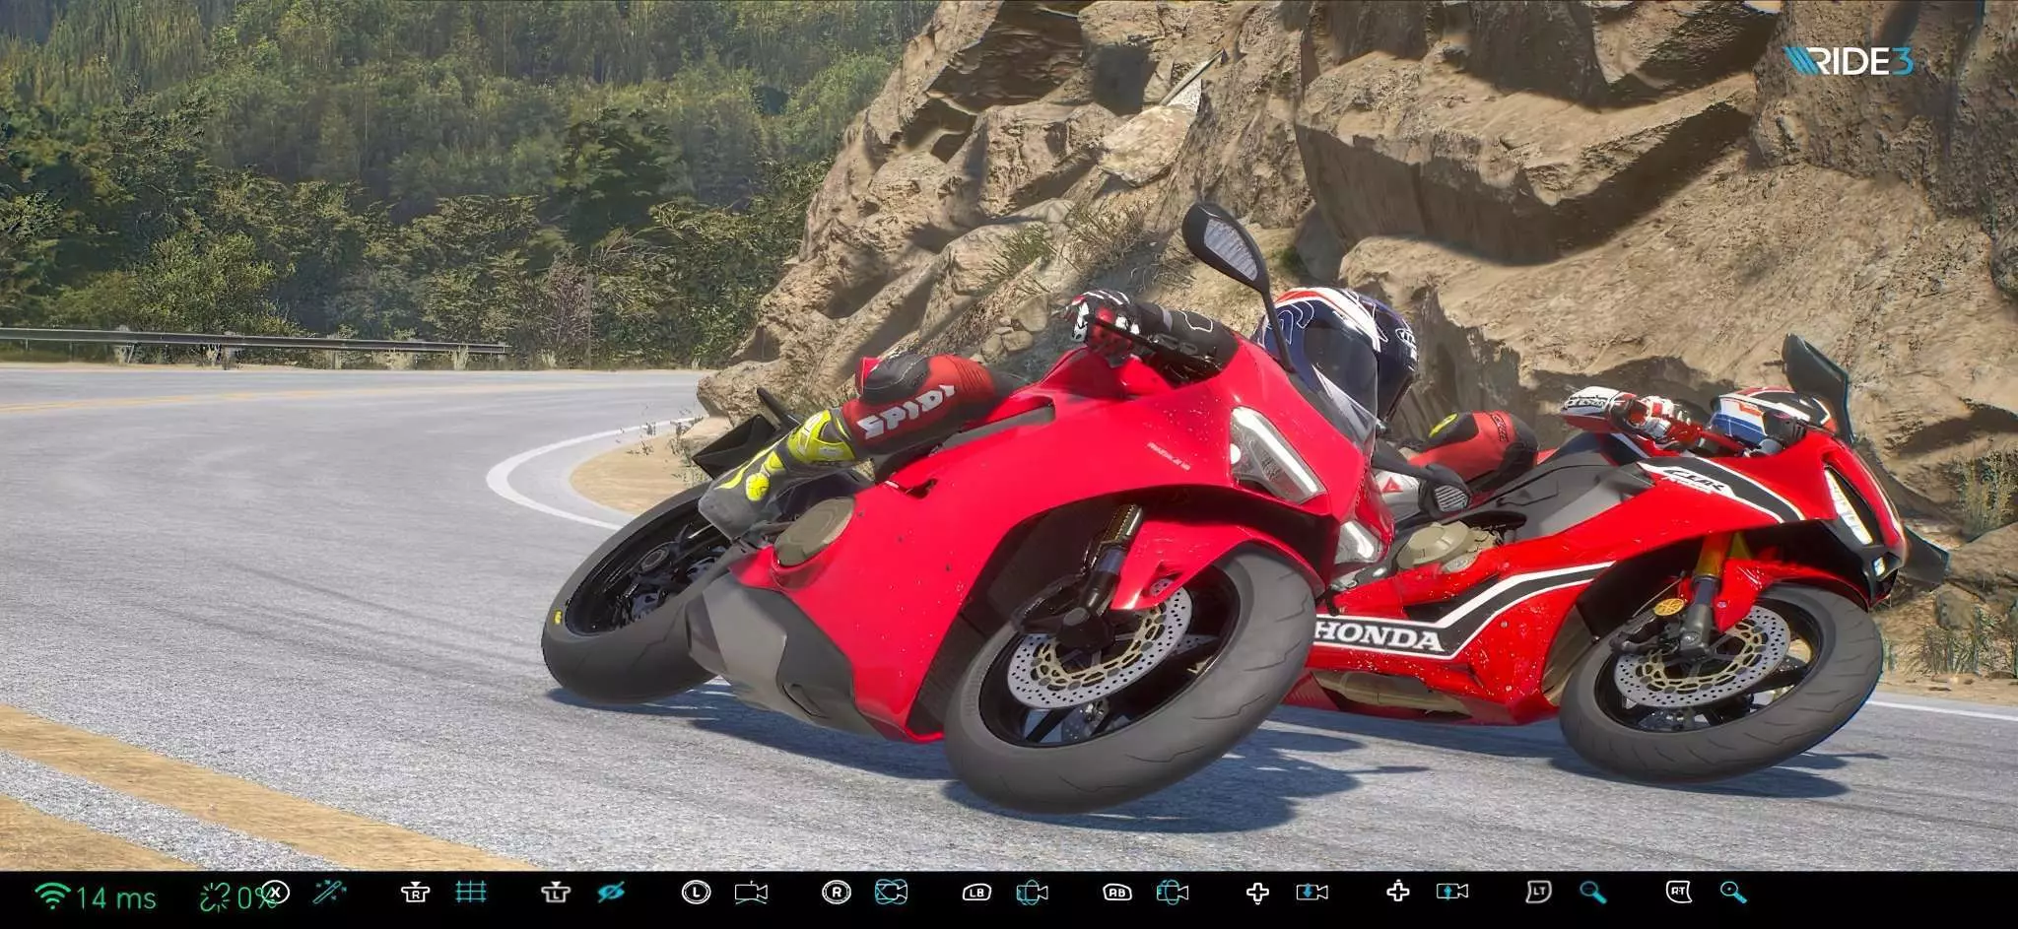Click the LT trigger glyph
Screen dimensions: 2018x929
pos(1537,893)
